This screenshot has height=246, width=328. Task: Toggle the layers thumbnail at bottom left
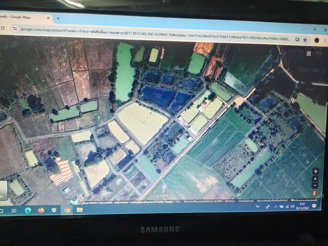point(2,189)
